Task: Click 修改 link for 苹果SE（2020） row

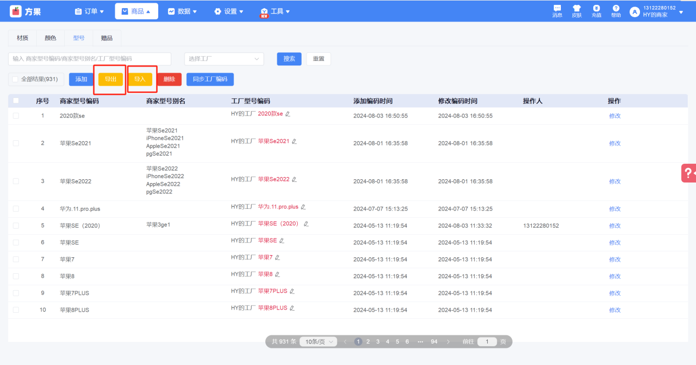Action: [615, 225]
